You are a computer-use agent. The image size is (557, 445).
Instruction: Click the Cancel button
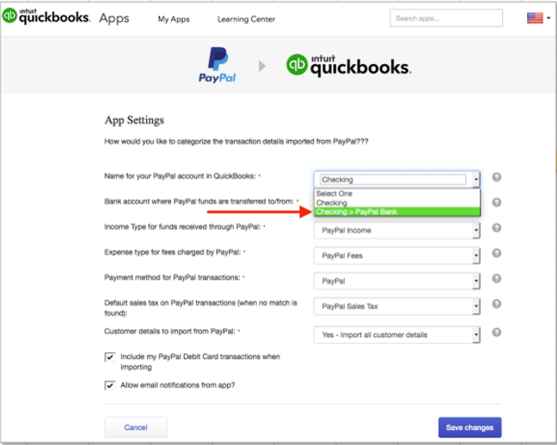(x=135, y=427)
